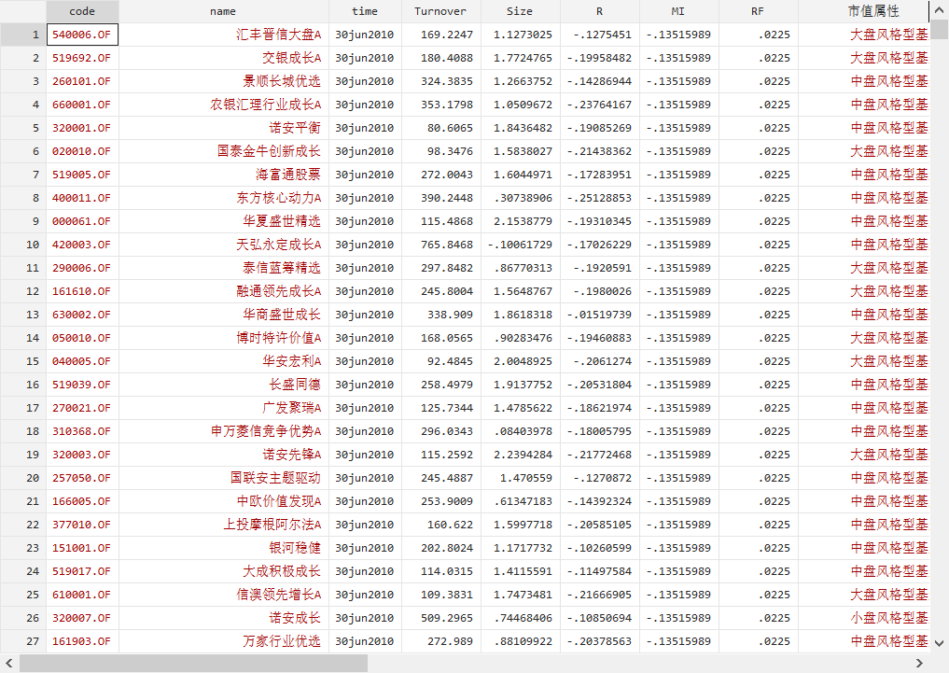Click name cell 上投摩根阿尔法A
The width and height of the screenshot is (949, 673).
[223, 525]
